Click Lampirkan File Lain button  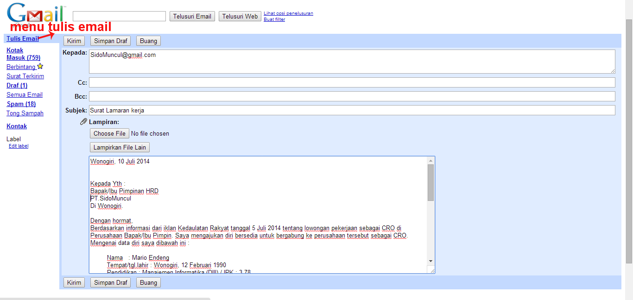tap(120, 147)
